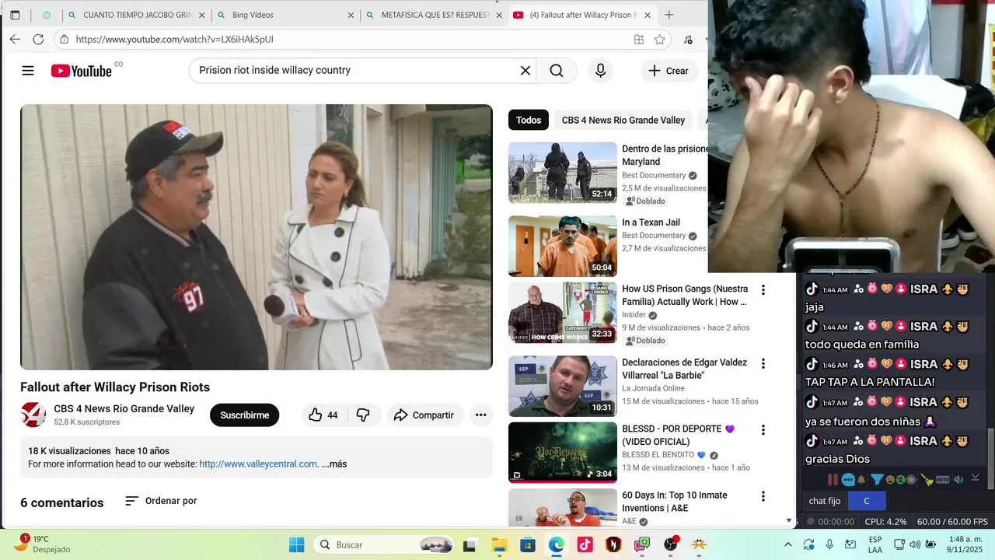Expand the description with ...más
Screen dimensions: 995x560
334,464
